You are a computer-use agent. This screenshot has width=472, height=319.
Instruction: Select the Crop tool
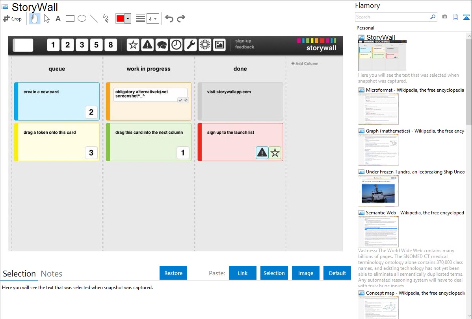(x=12, y=18)
